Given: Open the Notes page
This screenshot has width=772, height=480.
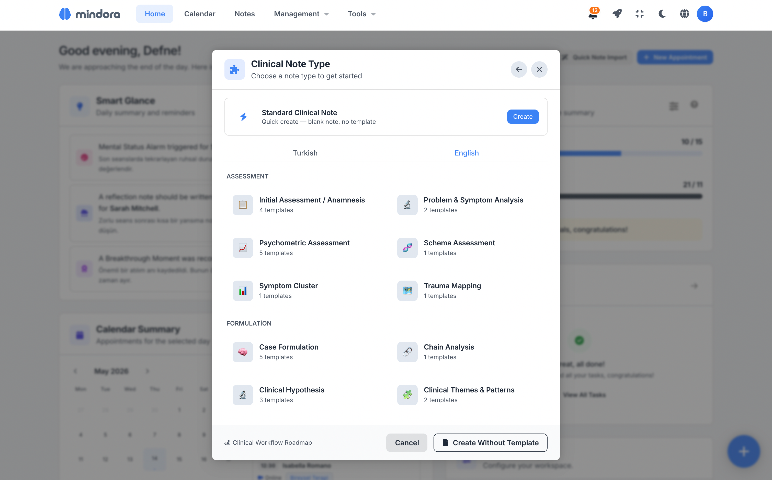Looking at the screenshot, I should (244, 14).
